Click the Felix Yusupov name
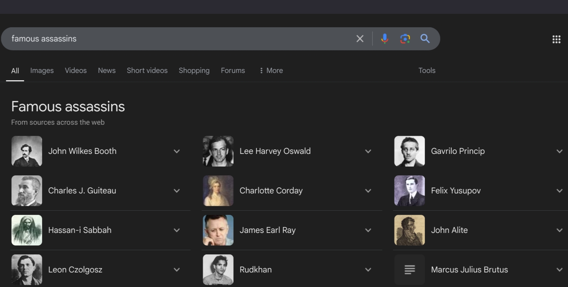Screen dimensions: 568x287 (456, 191)
